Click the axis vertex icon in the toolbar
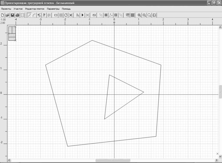Viewport: 222px width, 163px height. 111,15
